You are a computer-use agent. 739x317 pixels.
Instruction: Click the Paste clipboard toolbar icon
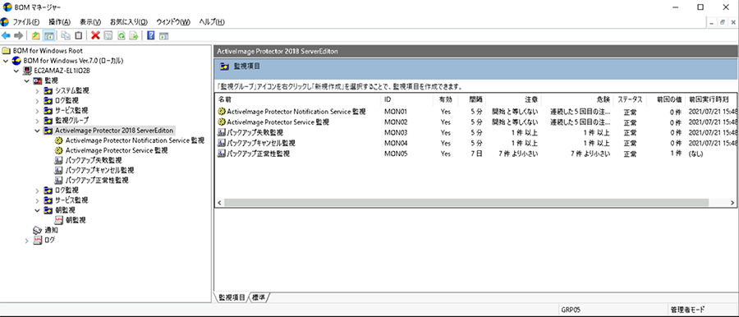point(78,35)
